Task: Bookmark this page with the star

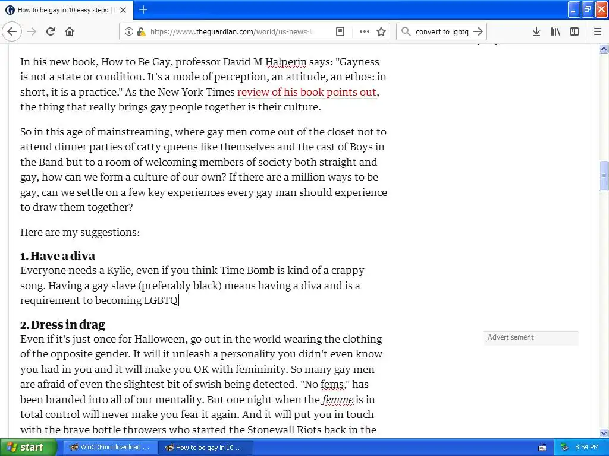Action: [x=381, y=31]
